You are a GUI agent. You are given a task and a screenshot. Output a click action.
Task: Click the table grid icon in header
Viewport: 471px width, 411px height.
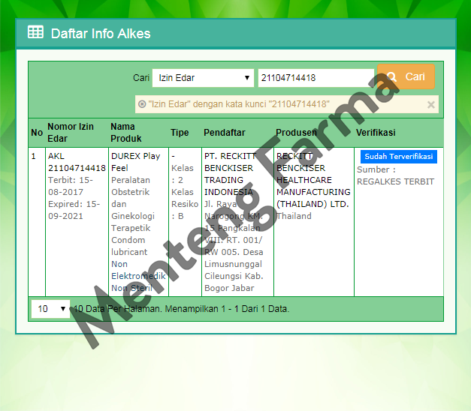pyautogui.click(x=35, y=32)
